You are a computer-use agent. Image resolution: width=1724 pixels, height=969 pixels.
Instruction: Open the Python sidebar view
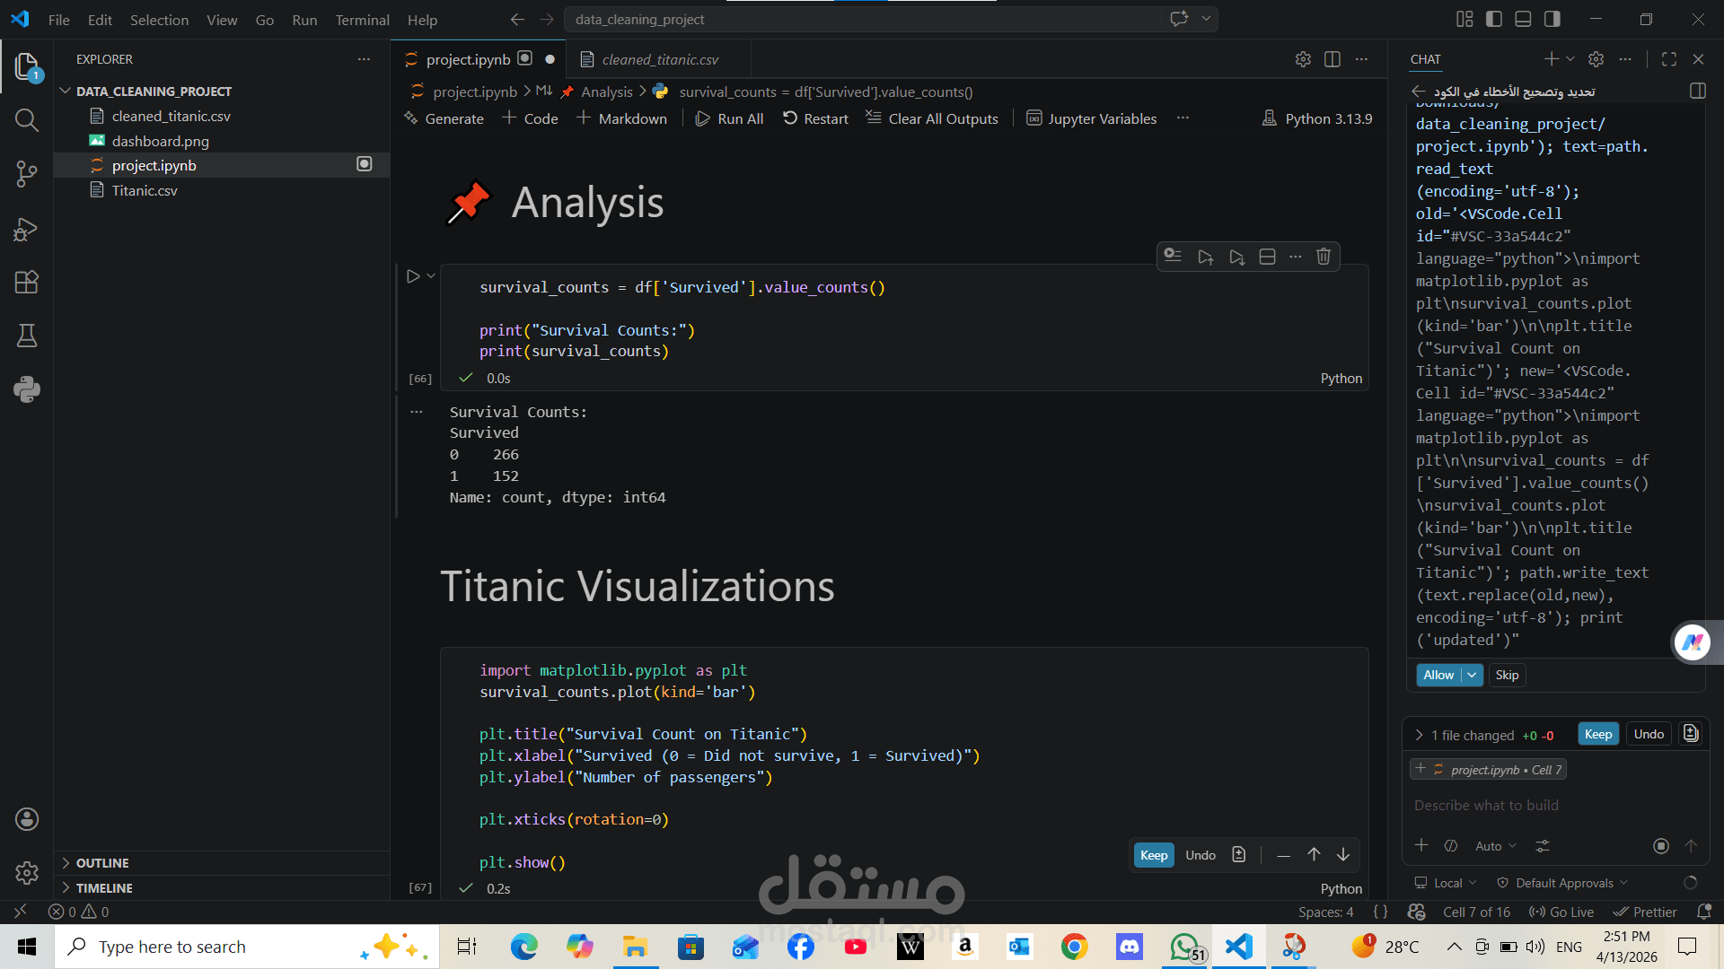(x=26, y=389)
